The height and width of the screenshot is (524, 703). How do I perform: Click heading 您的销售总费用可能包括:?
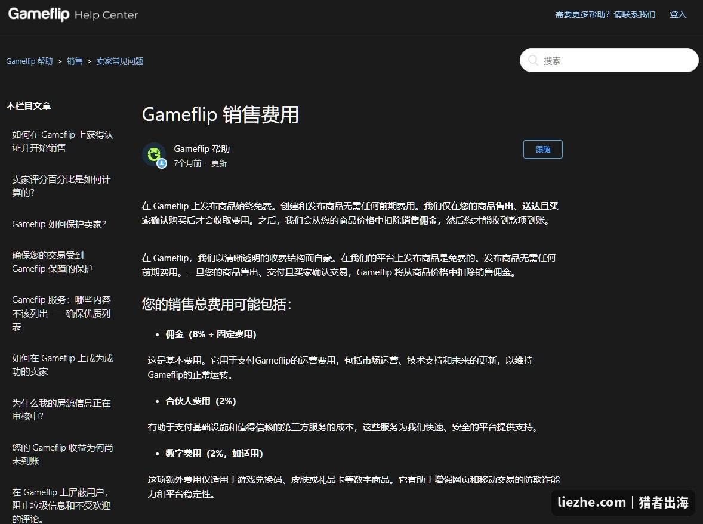coord(217,304)
